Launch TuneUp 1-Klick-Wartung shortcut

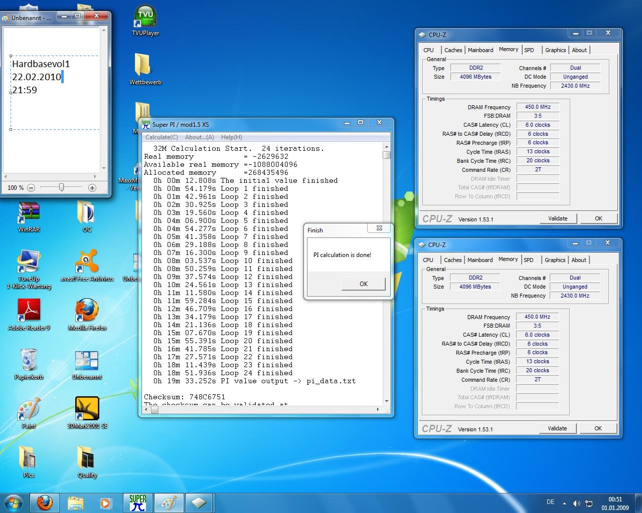(x=29, y=269)
